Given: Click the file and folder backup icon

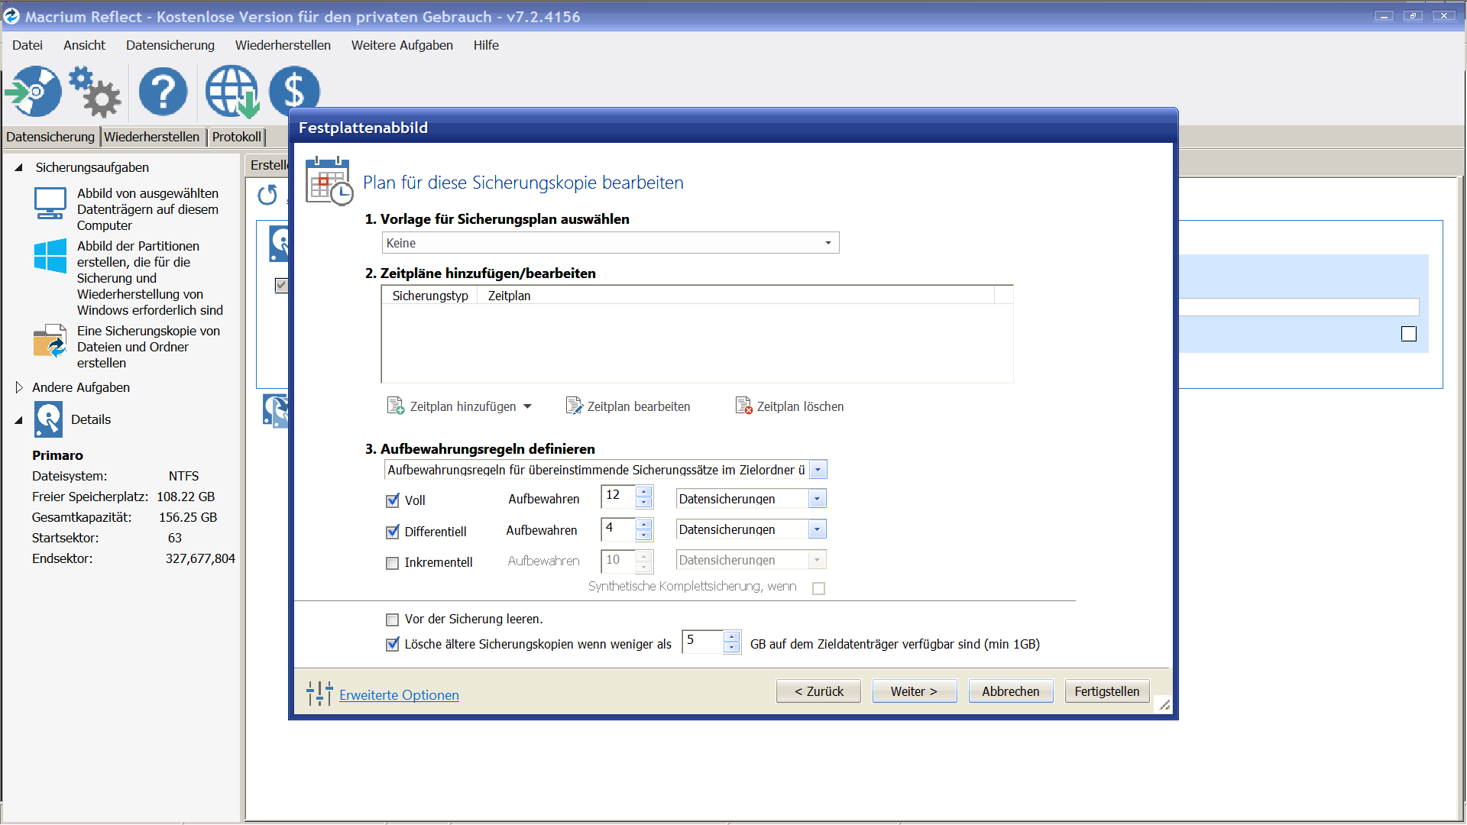Looking at the screenshot, I should click(x=50, y=341).
